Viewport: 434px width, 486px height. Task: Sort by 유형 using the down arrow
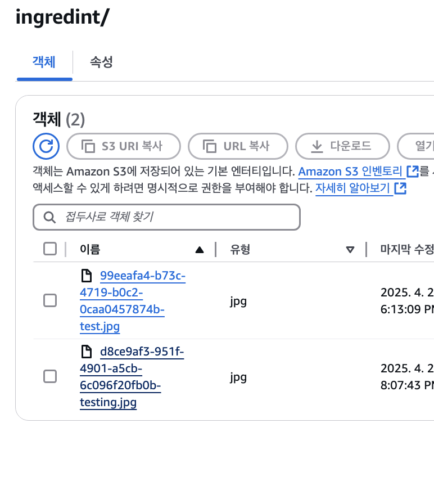(350, 250)
